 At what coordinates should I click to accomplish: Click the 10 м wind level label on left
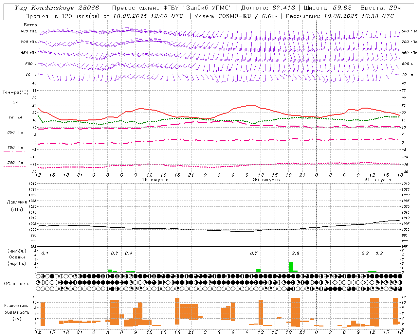pos(31,75)
